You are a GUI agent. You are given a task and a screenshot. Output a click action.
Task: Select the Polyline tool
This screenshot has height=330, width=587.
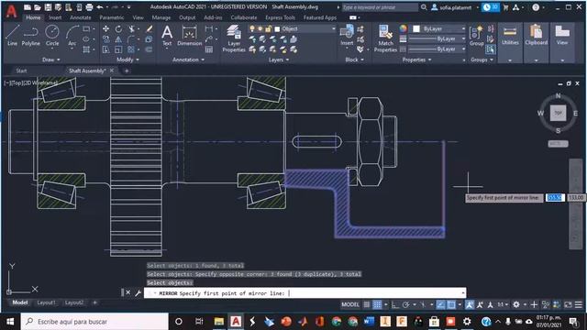click(30, 36)
